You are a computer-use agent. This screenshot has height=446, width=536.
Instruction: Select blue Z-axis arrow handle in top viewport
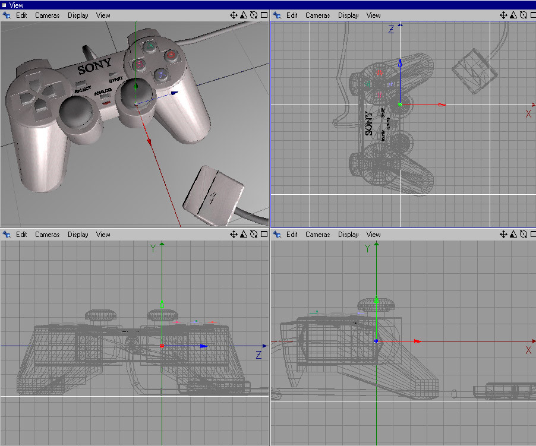point(400,62)
